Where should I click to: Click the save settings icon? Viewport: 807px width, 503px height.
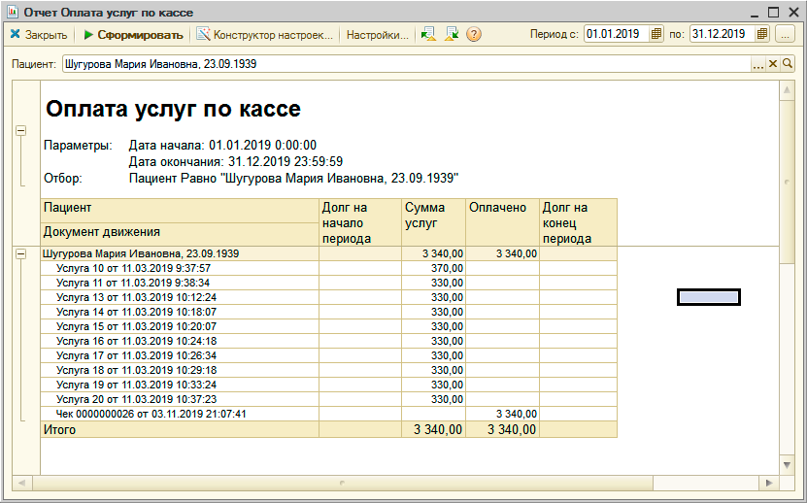[452, 35]
